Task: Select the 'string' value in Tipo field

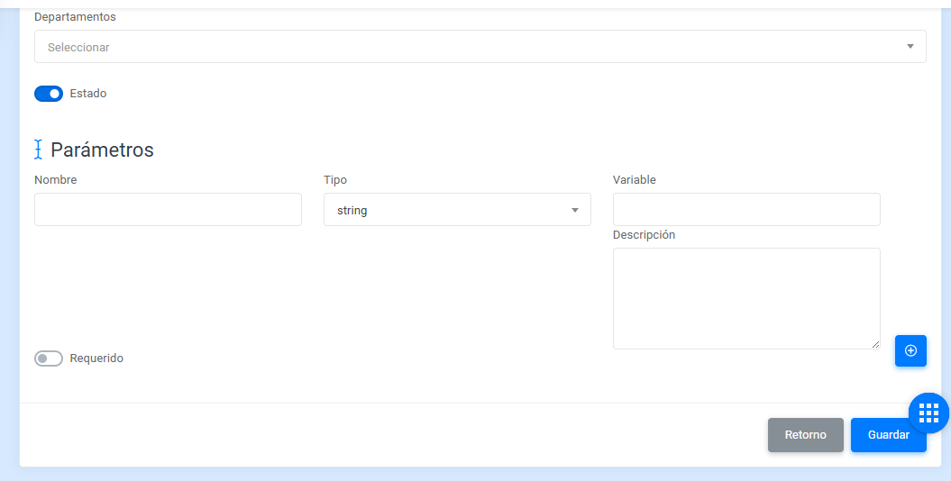Action: (x=352, y=210)
